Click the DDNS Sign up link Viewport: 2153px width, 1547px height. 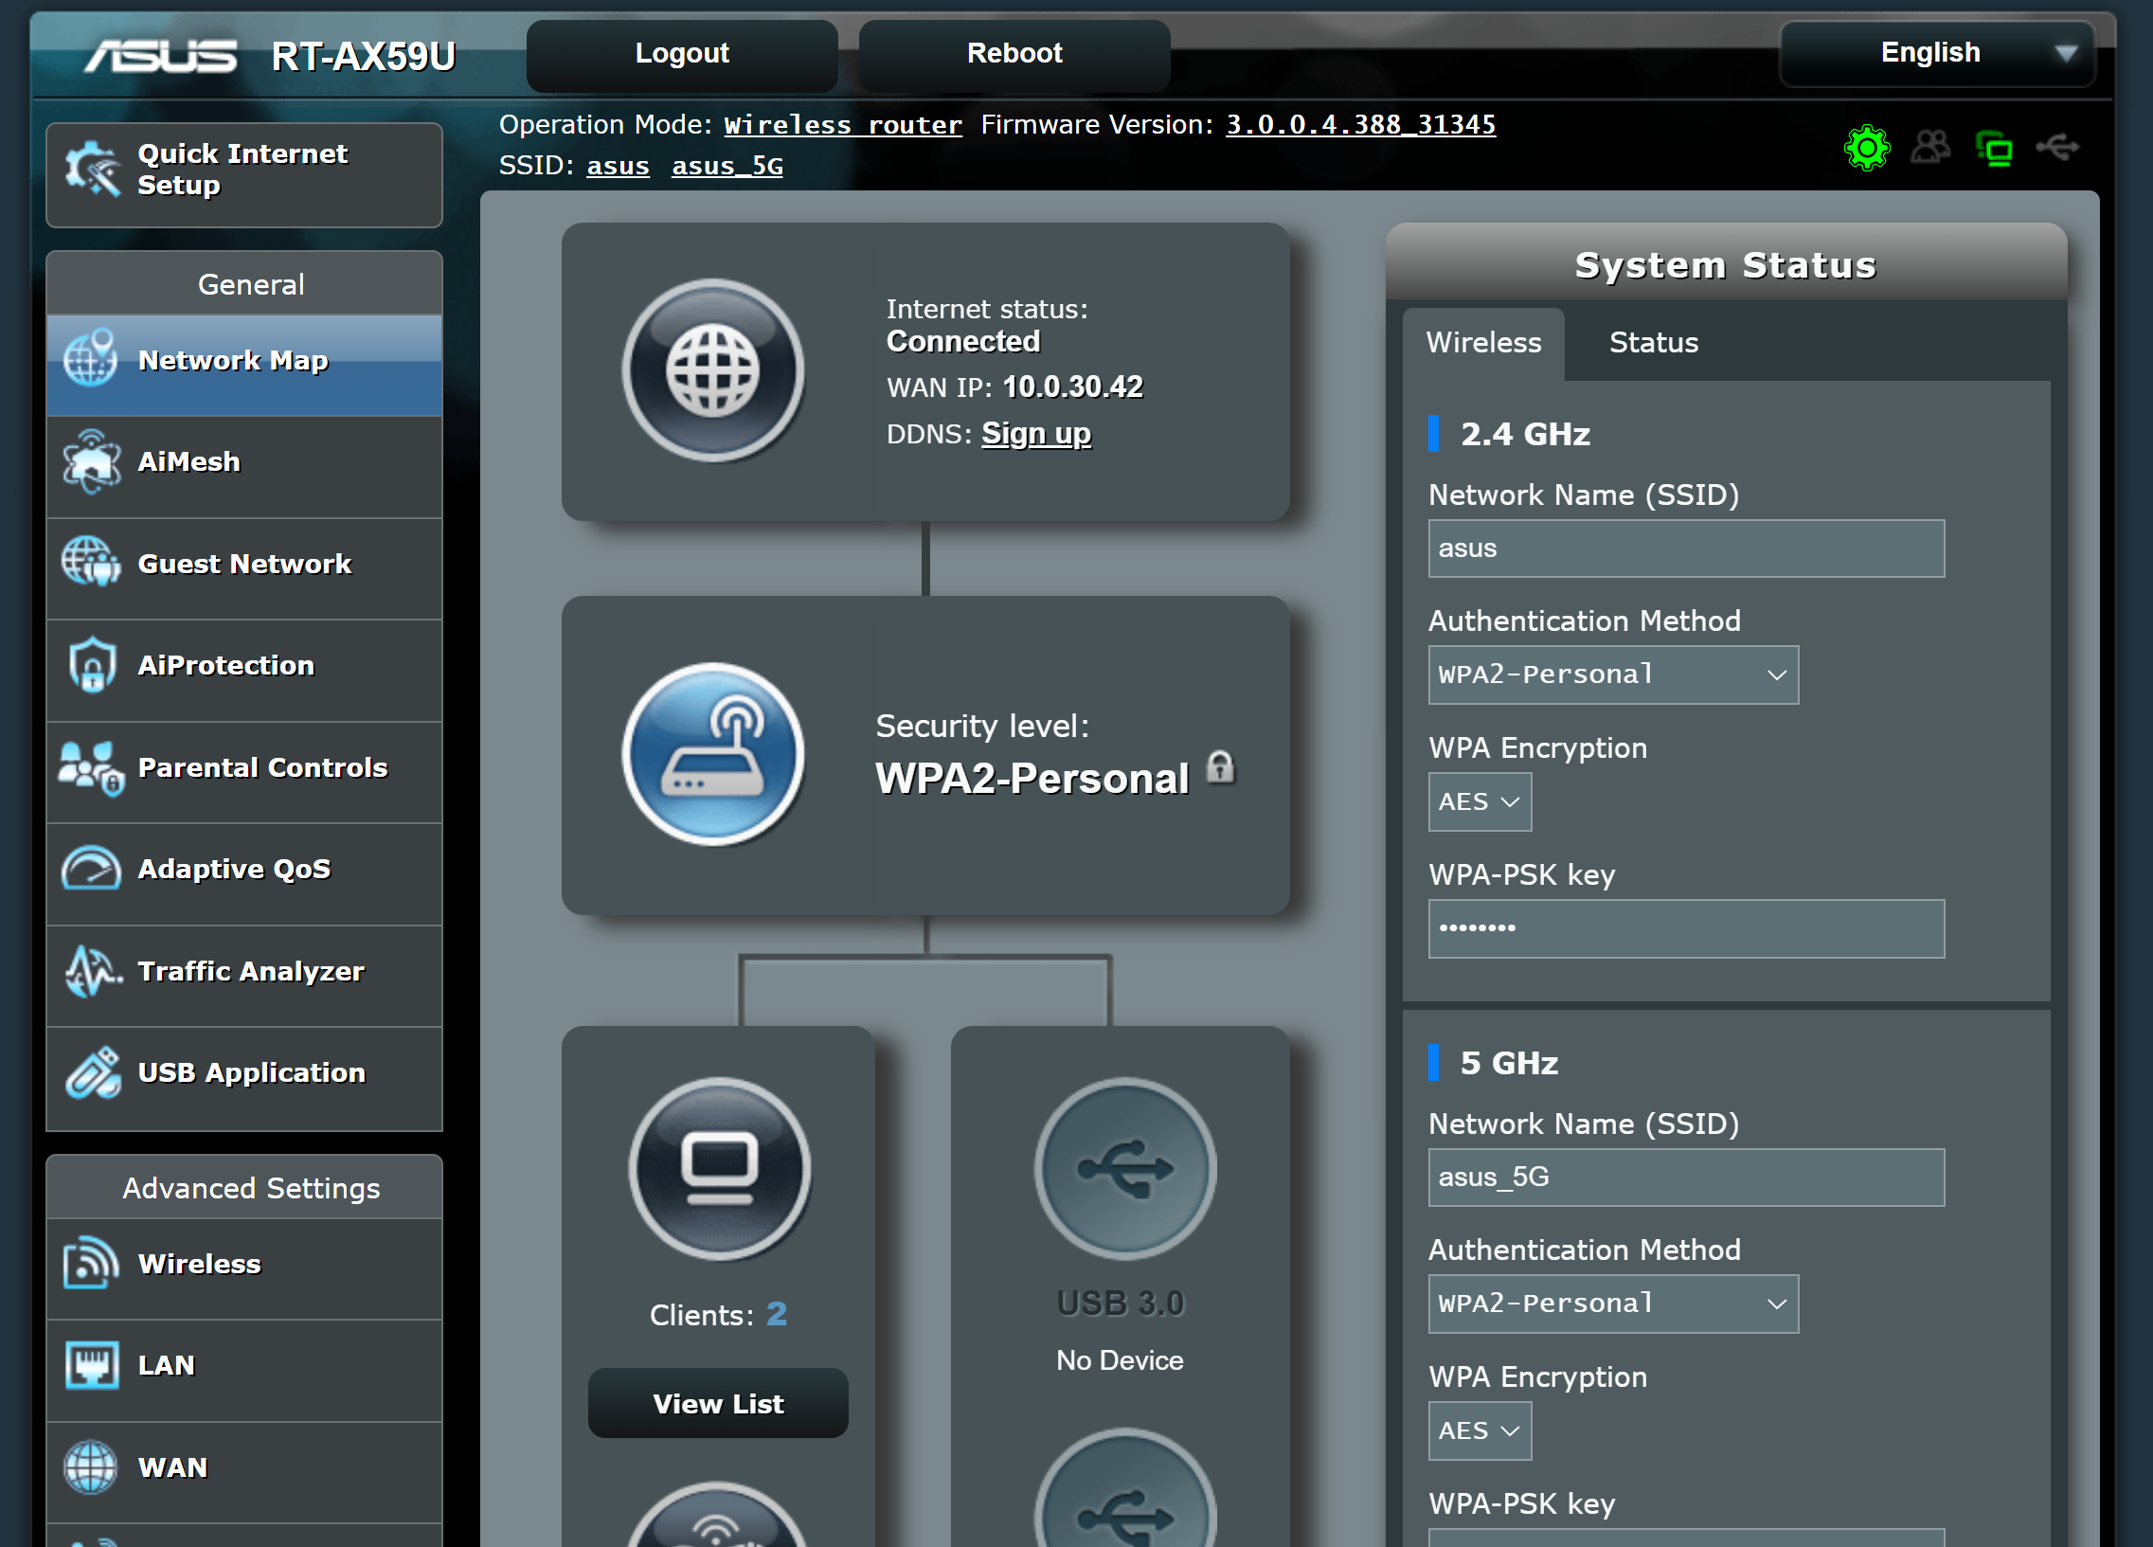1035,433
